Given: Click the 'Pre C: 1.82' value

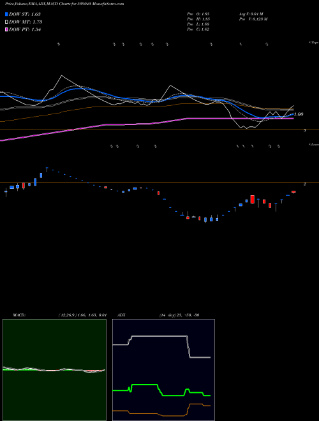Looking at the screenshot, I should coord(198,29).
